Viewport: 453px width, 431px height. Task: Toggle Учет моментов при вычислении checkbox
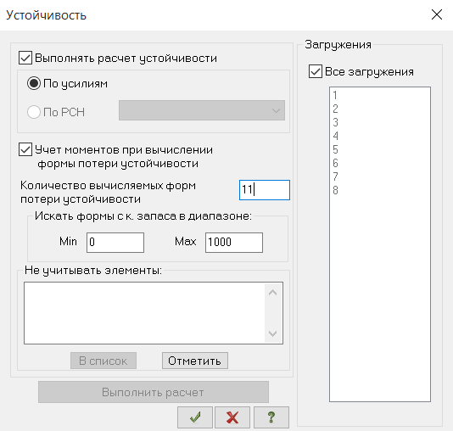[25, 149]
